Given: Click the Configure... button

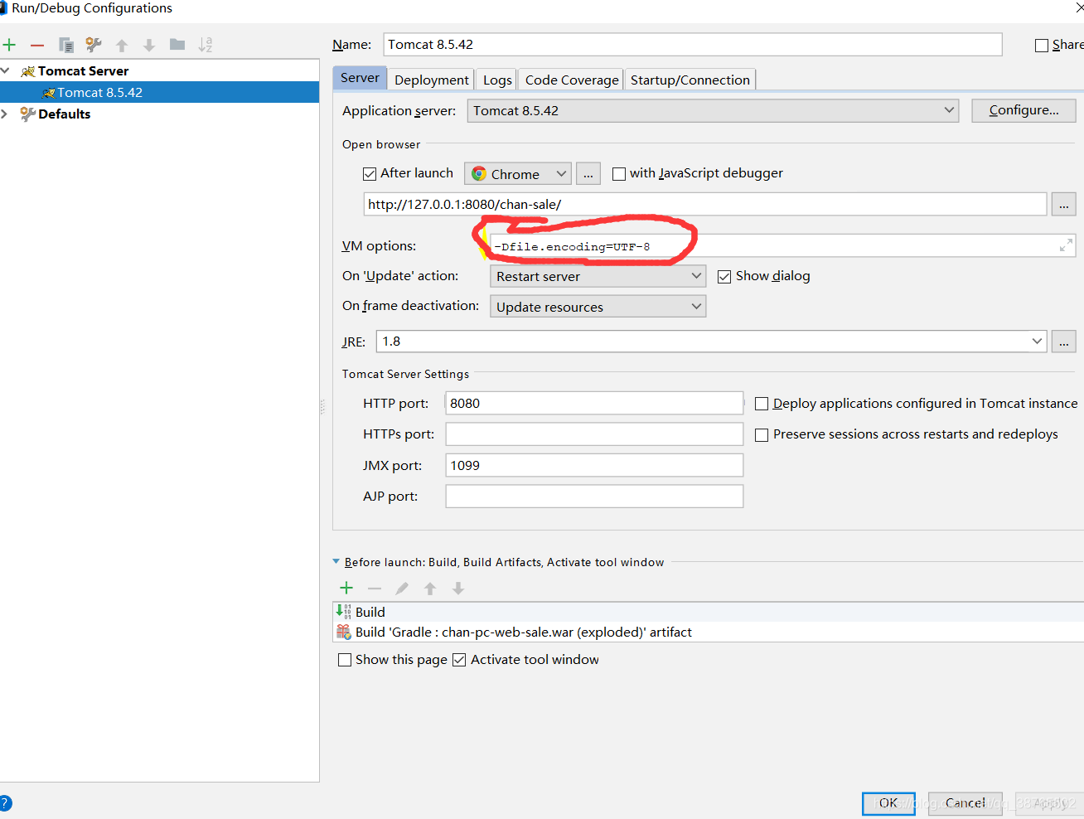Looking at the screenshot, I should pyautogui.click(x=1024, y=110).
